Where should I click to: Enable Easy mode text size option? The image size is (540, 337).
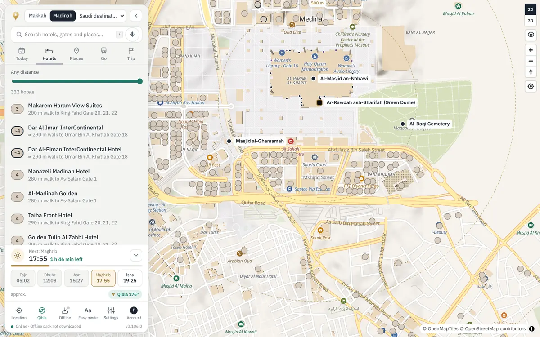[x=88, y=313]
